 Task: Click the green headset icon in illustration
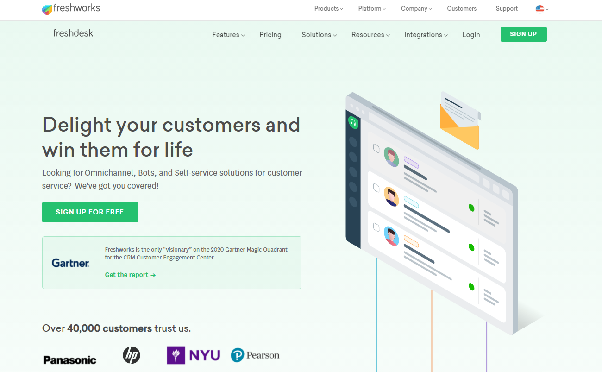(353, 123)
